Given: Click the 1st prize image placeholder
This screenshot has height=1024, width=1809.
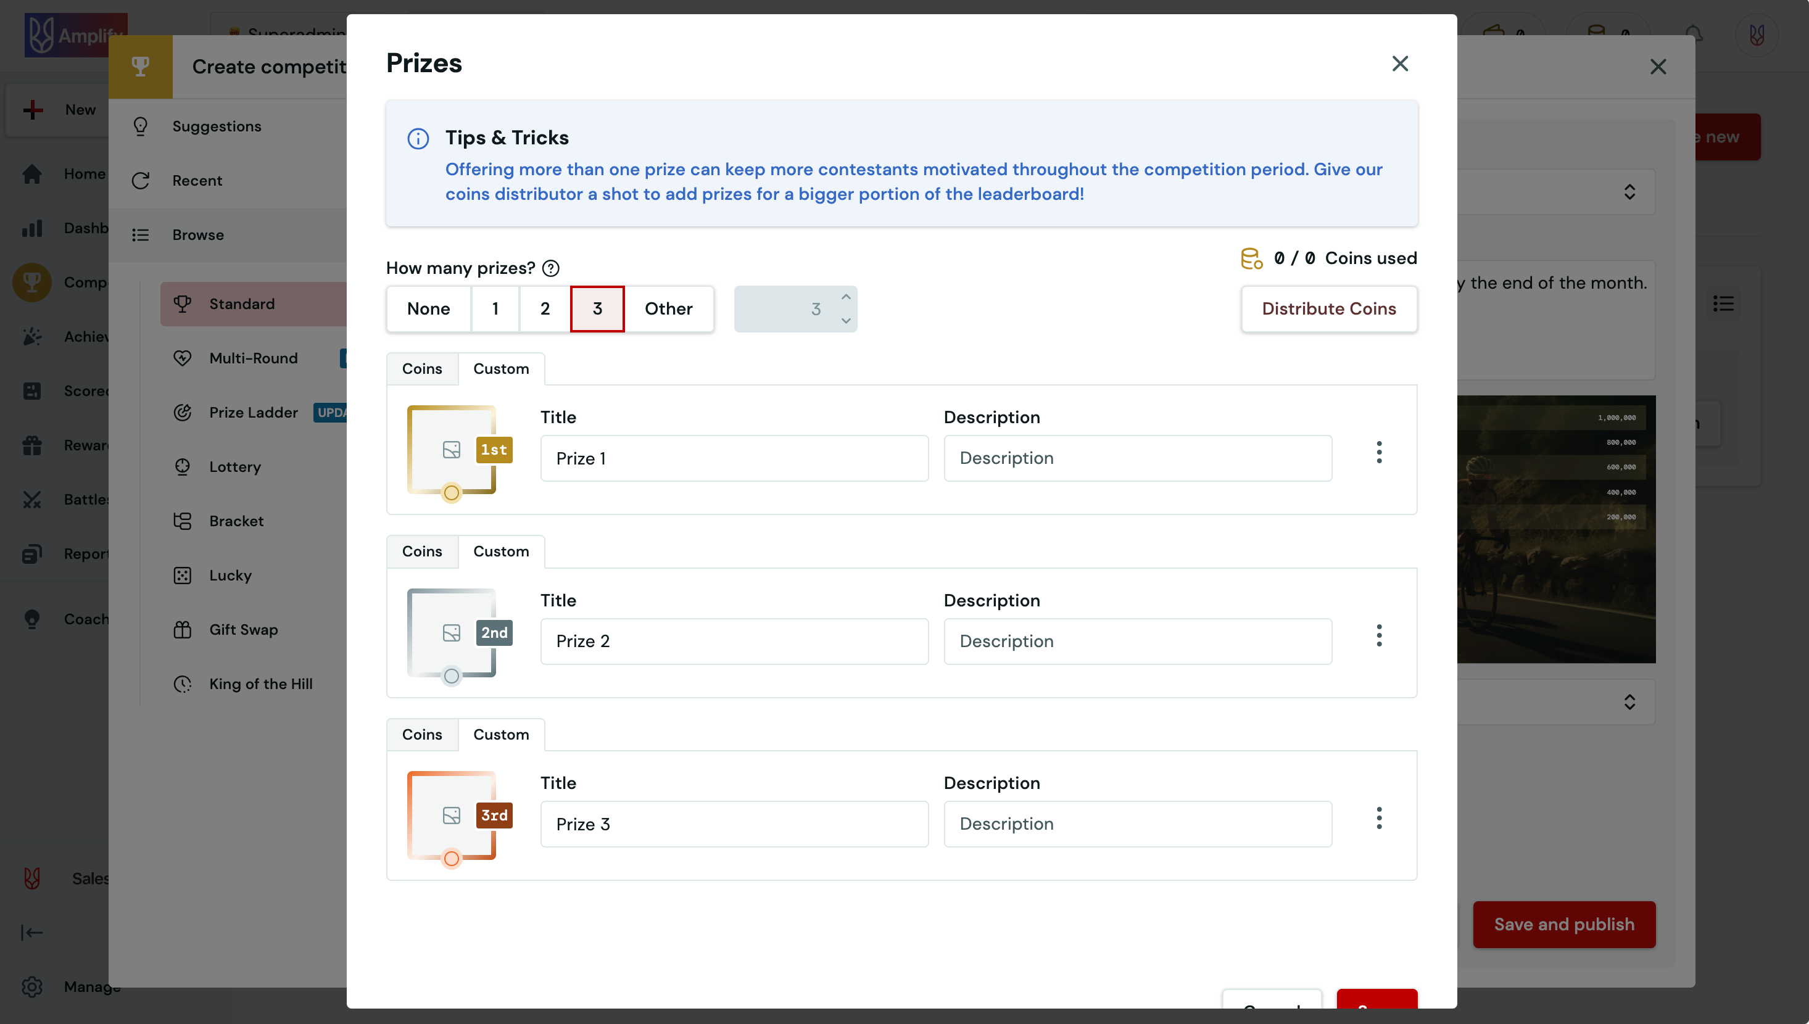Looking at the screenshot, I should pos(452,450).
